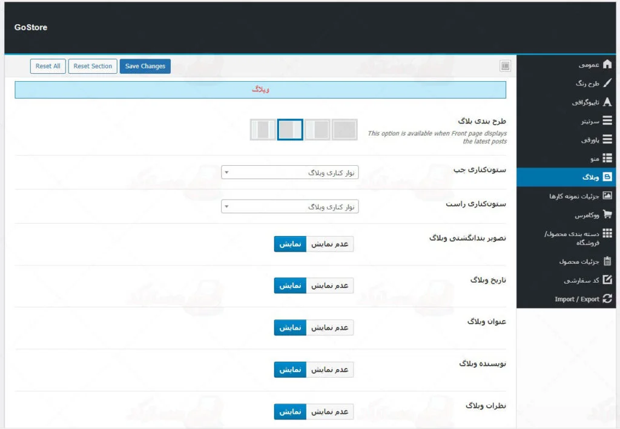Click the Reset All button
This screenshot has height=429, width=620.
(x=48, y=67)
